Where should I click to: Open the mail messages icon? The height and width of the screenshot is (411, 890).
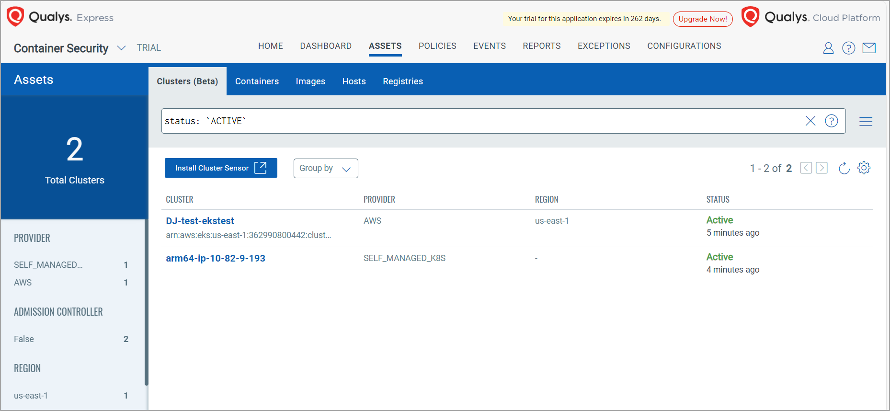869,48
